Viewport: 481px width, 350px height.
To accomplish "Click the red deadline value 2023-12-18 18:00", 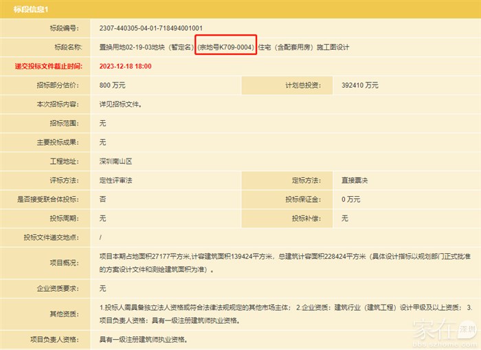I will click(125, 67).
